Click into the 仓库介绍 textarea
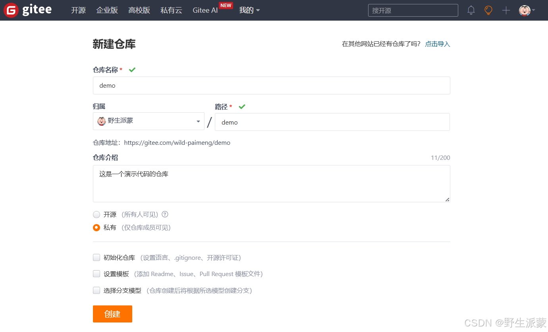The width and height of the screenshot is (548, 332). point(272,184)
